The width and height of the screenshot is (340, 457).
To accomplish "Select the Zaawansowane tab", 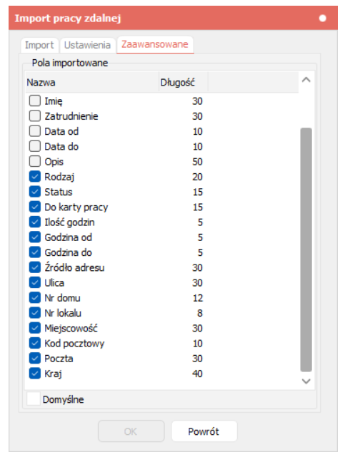I will pyautogui.click(x=155, y=45).
